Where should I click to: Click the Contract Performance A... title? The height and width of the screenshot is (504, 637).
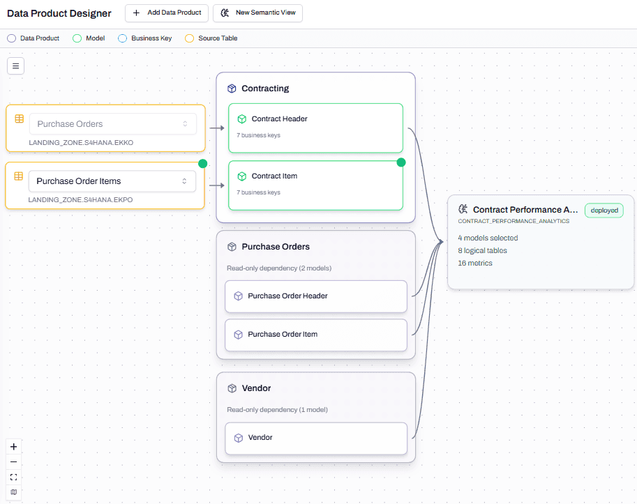(x=525, y=210)
